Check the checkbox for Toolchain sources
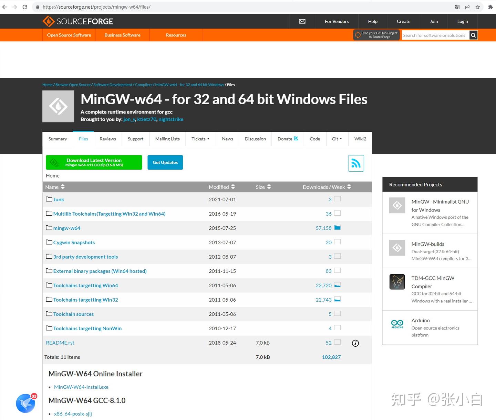The height and width of the screenshot is (420, 496). pyautogui.click(x=337, y=313)
